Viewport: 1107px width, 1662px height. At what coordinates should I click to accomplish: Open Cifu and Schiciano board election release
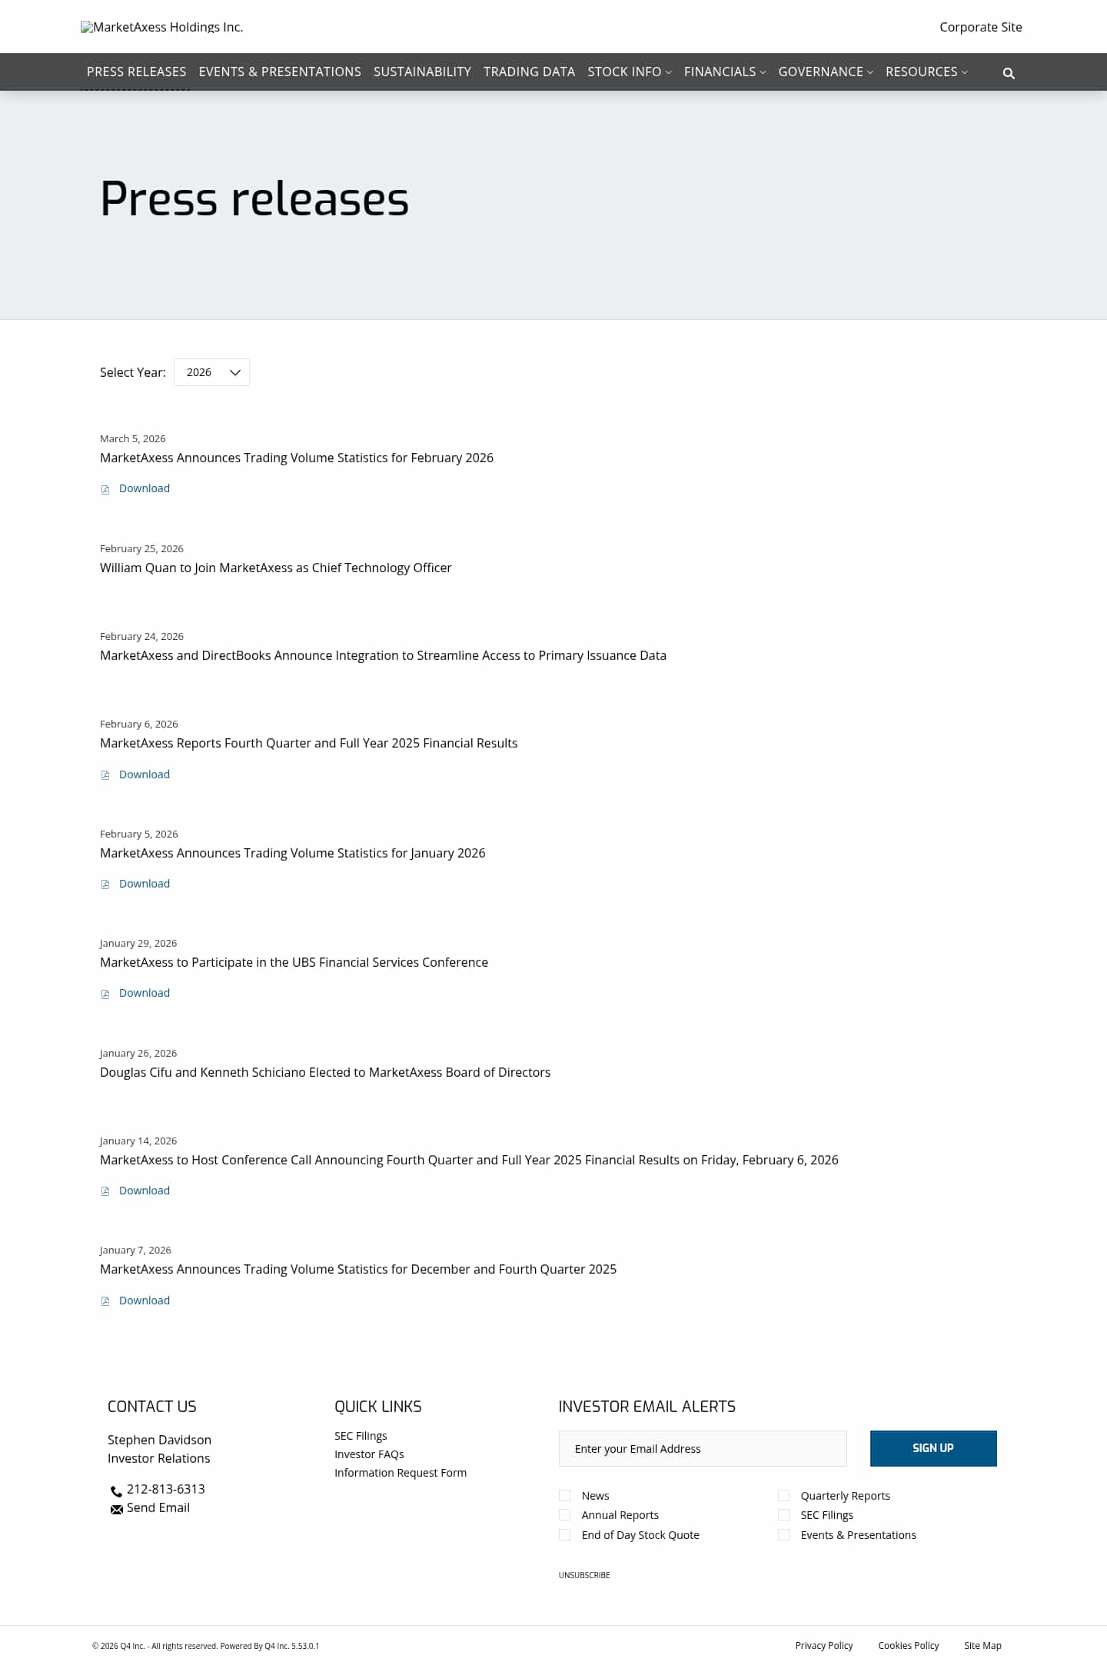coord(325,1072)
